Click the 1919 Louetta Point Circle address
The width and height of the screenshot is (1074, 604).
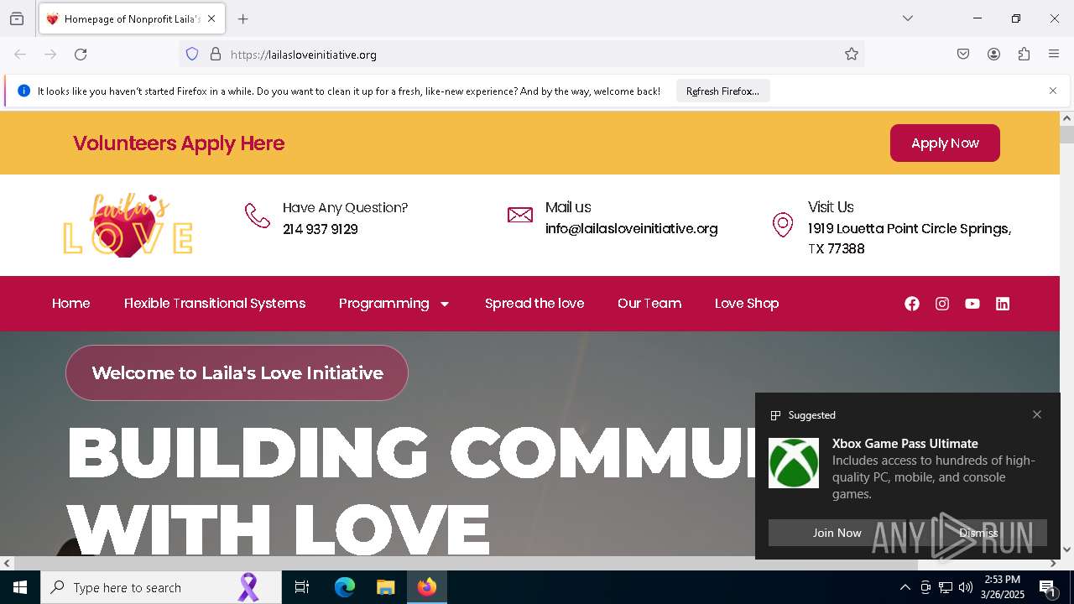tap(910, 238)
